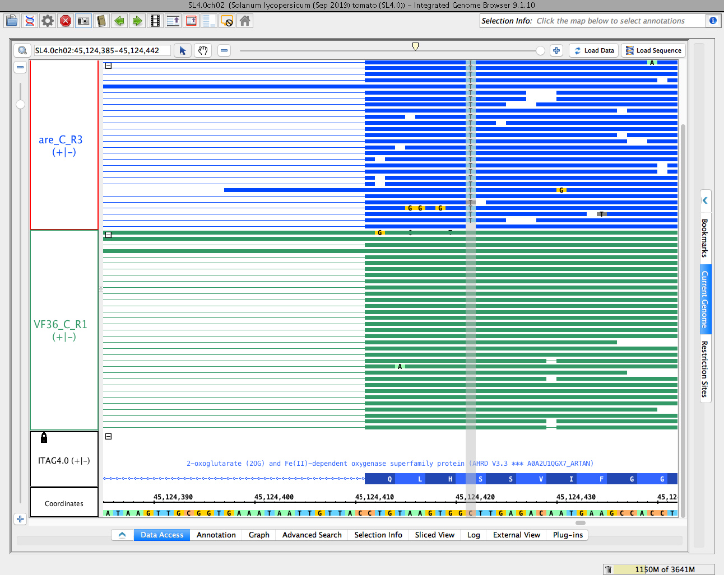Click the magnifier icon beside coordinates box
Viewport: 724px width, 575px height.
[22, 50]
